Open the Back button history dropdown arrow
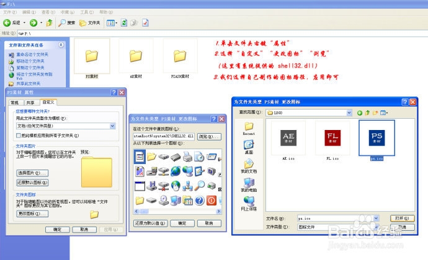The width and height of the screenshot is (428, 260). (x=24, y=23)
